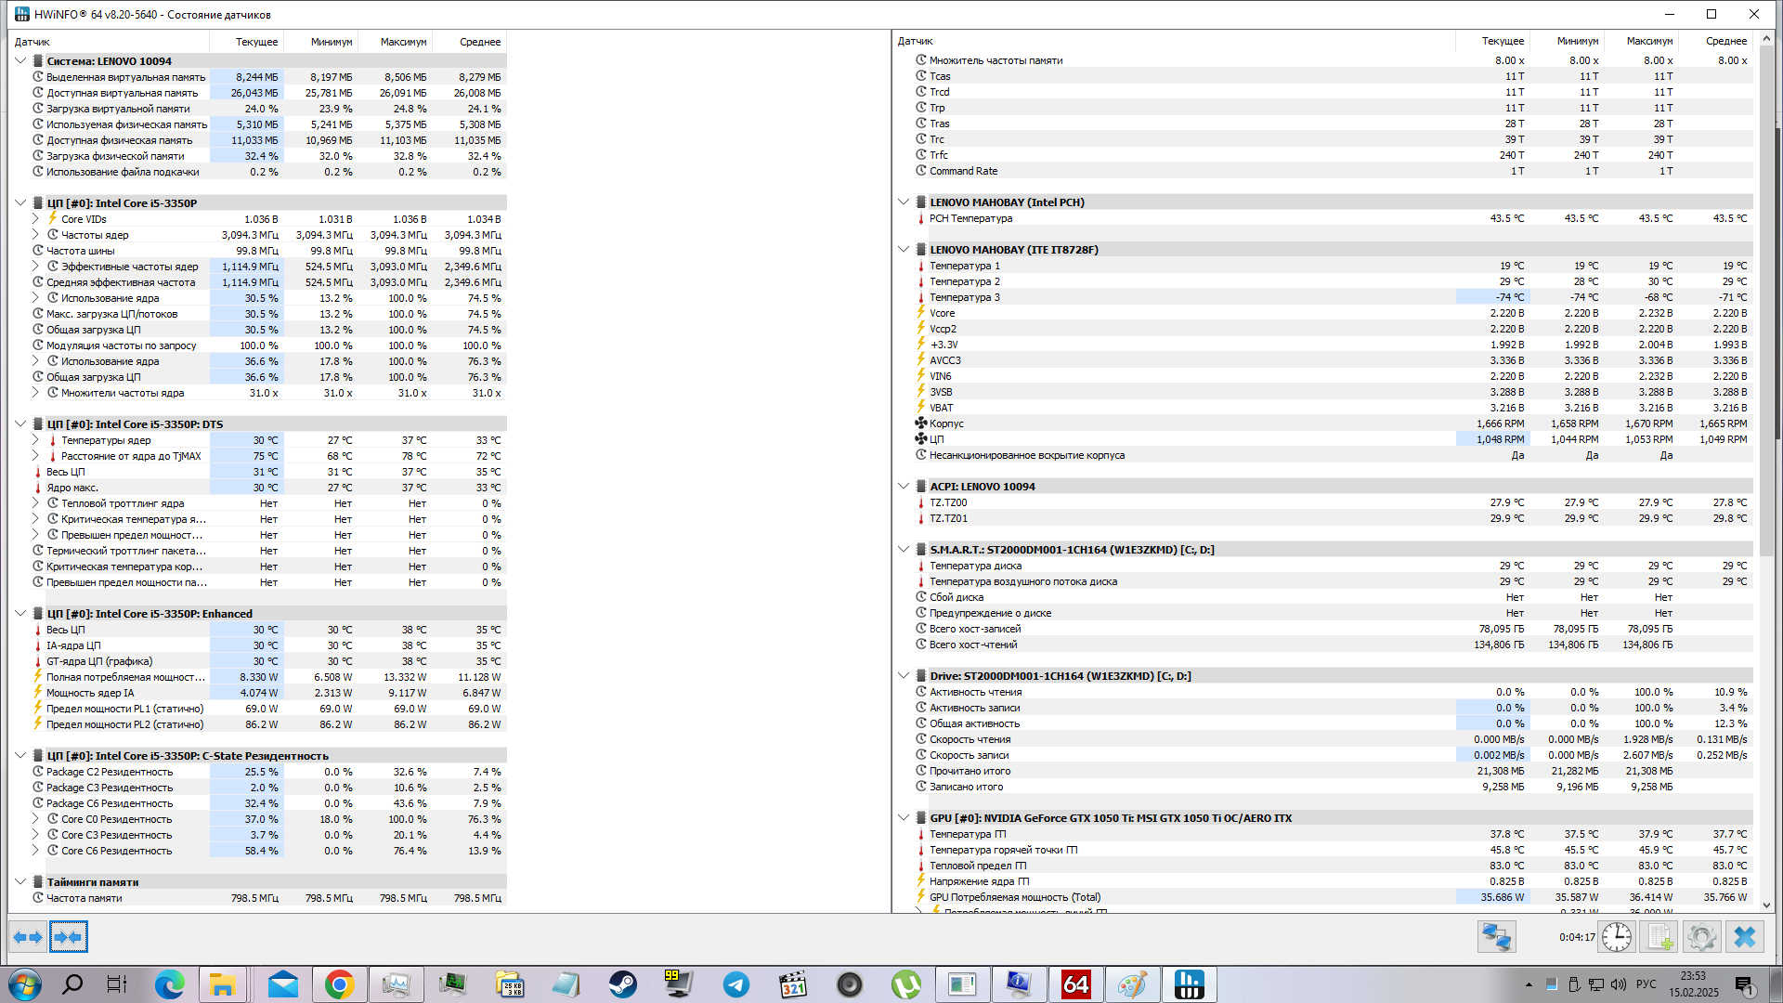Screen dimensions: 1783x1003
Task: Click the lightning icon beside Vcore
Action: pos(921,313)
